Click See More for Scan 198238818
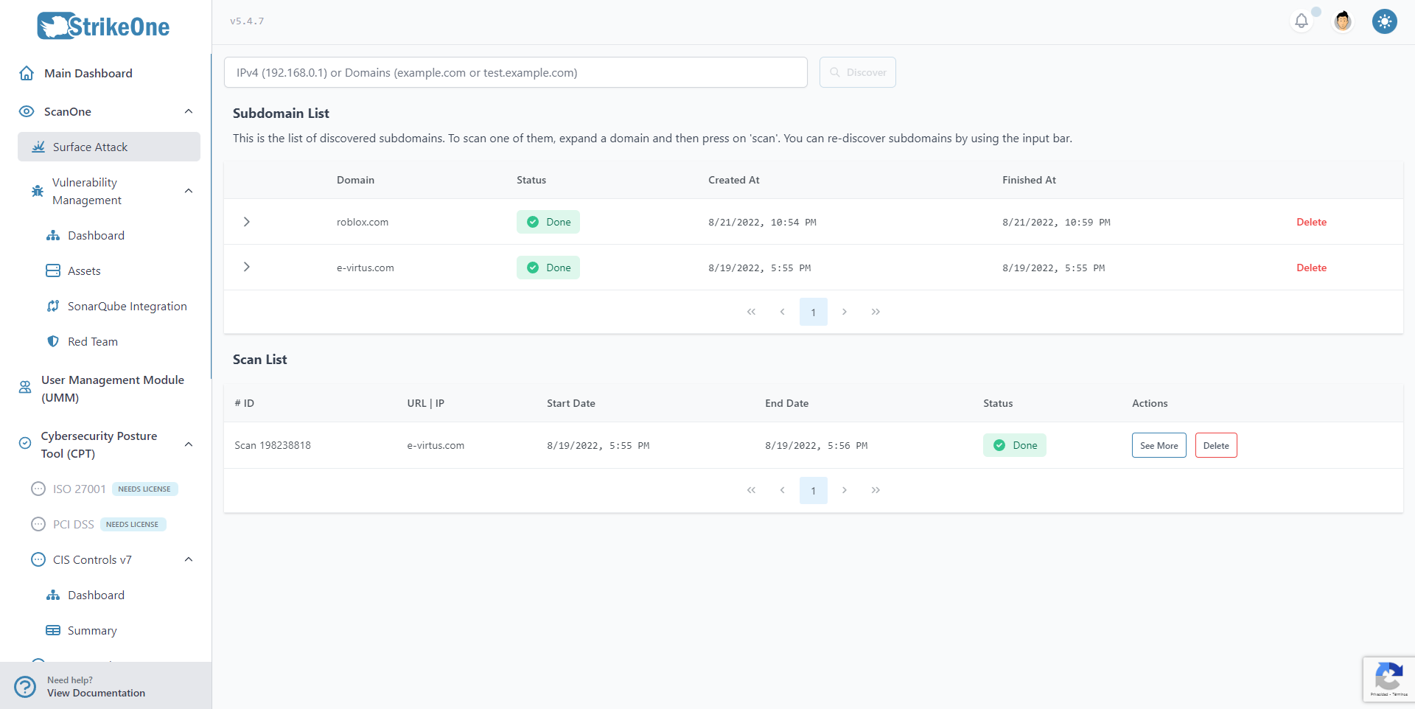The height and width of the screenshot is (709, 1415). click(x=1159, y=445)
